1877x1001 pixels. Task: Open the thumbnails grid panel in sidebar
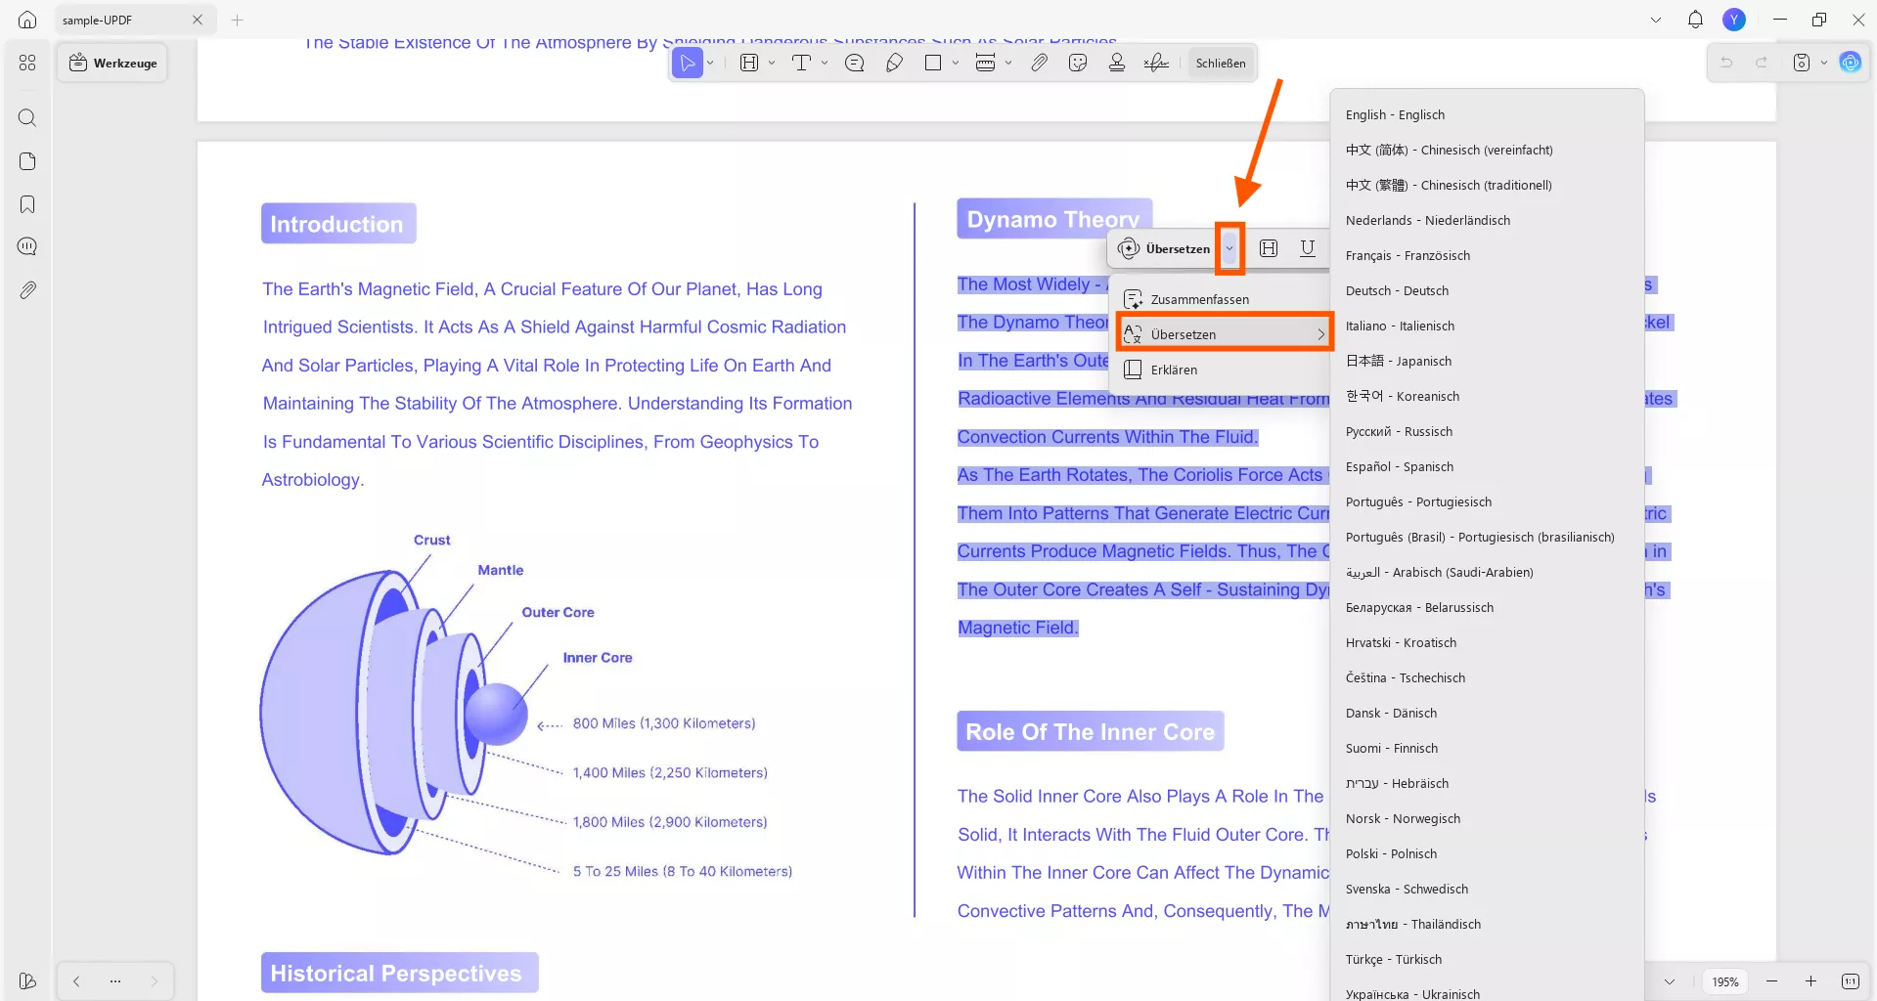point(27,63)
